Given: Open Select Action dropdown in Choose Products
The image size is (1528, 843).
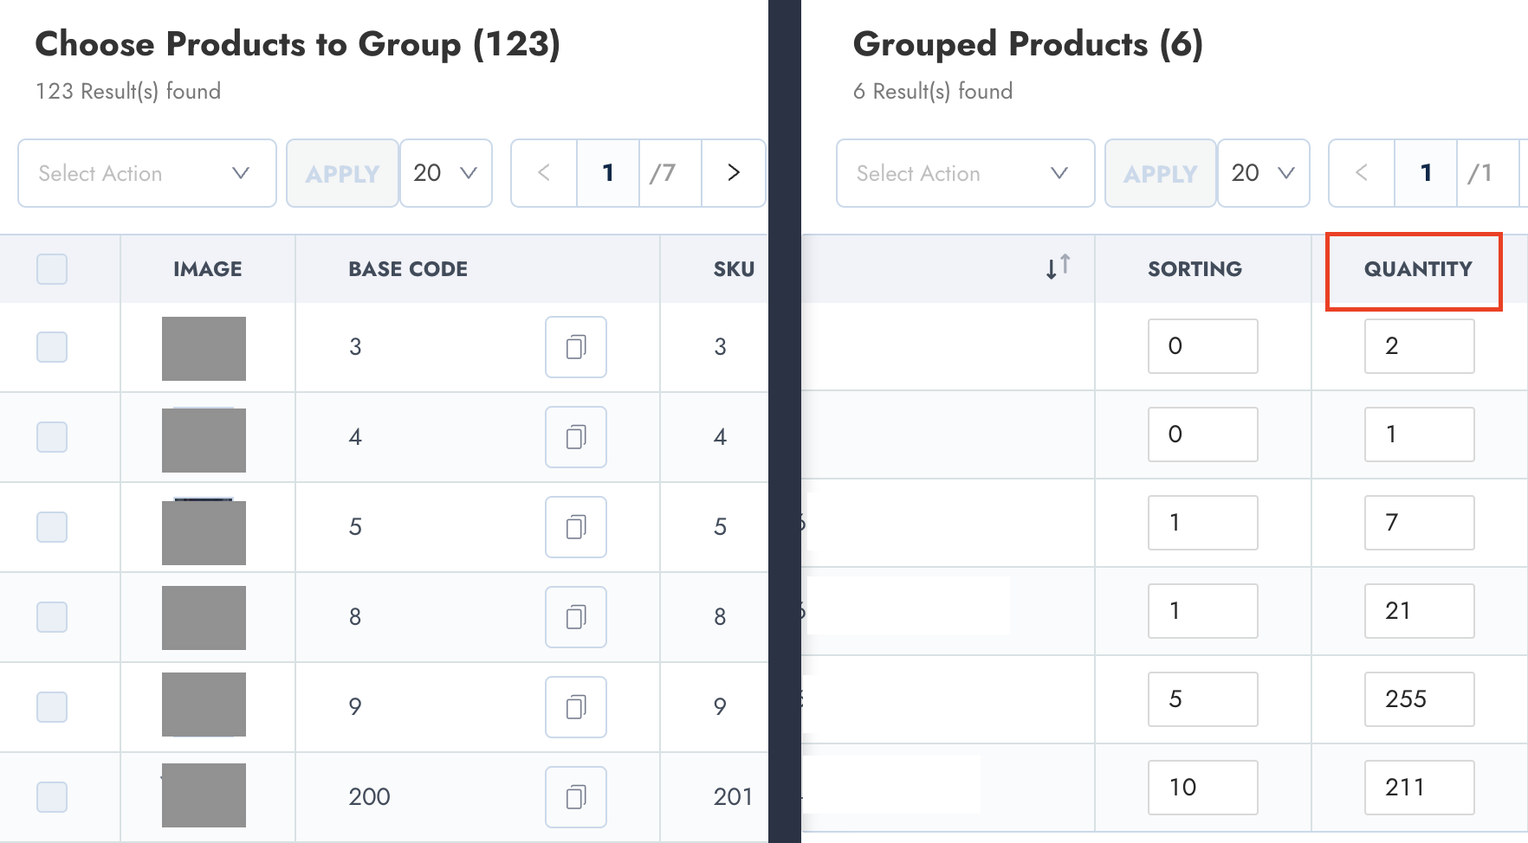Looking at the screenshot, I should pos(146,173).
